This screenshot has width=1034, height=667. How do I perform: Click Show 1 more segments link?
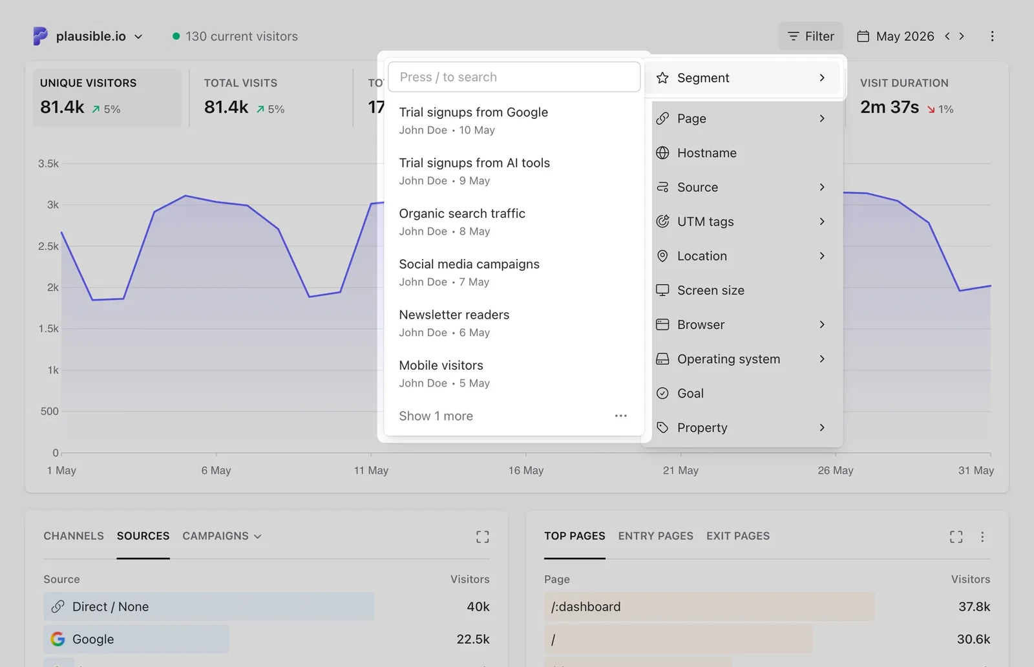[x=436, y=416]
